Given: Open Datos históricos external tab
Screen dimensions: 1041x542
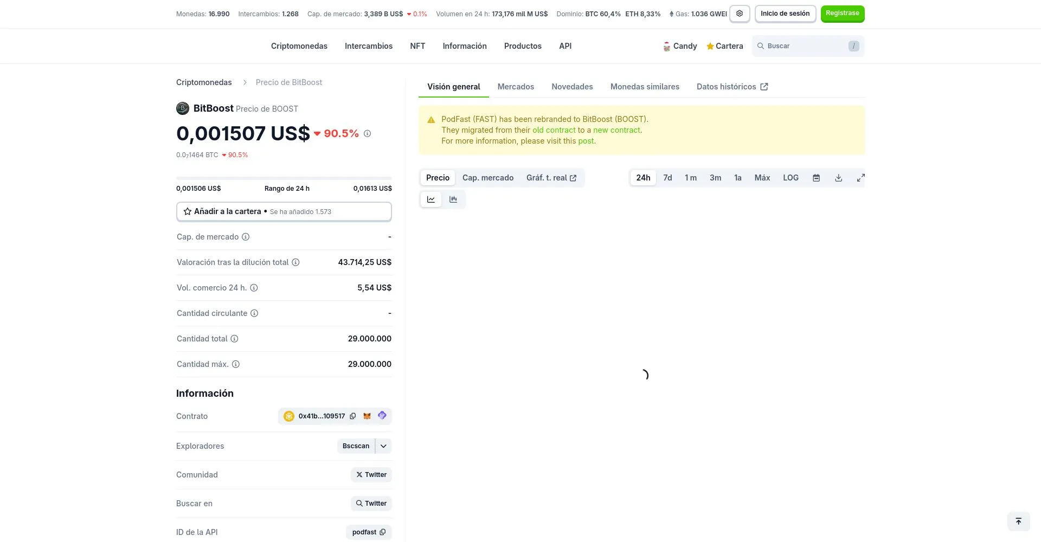Looking at the screenshot, I should (732, 87).
